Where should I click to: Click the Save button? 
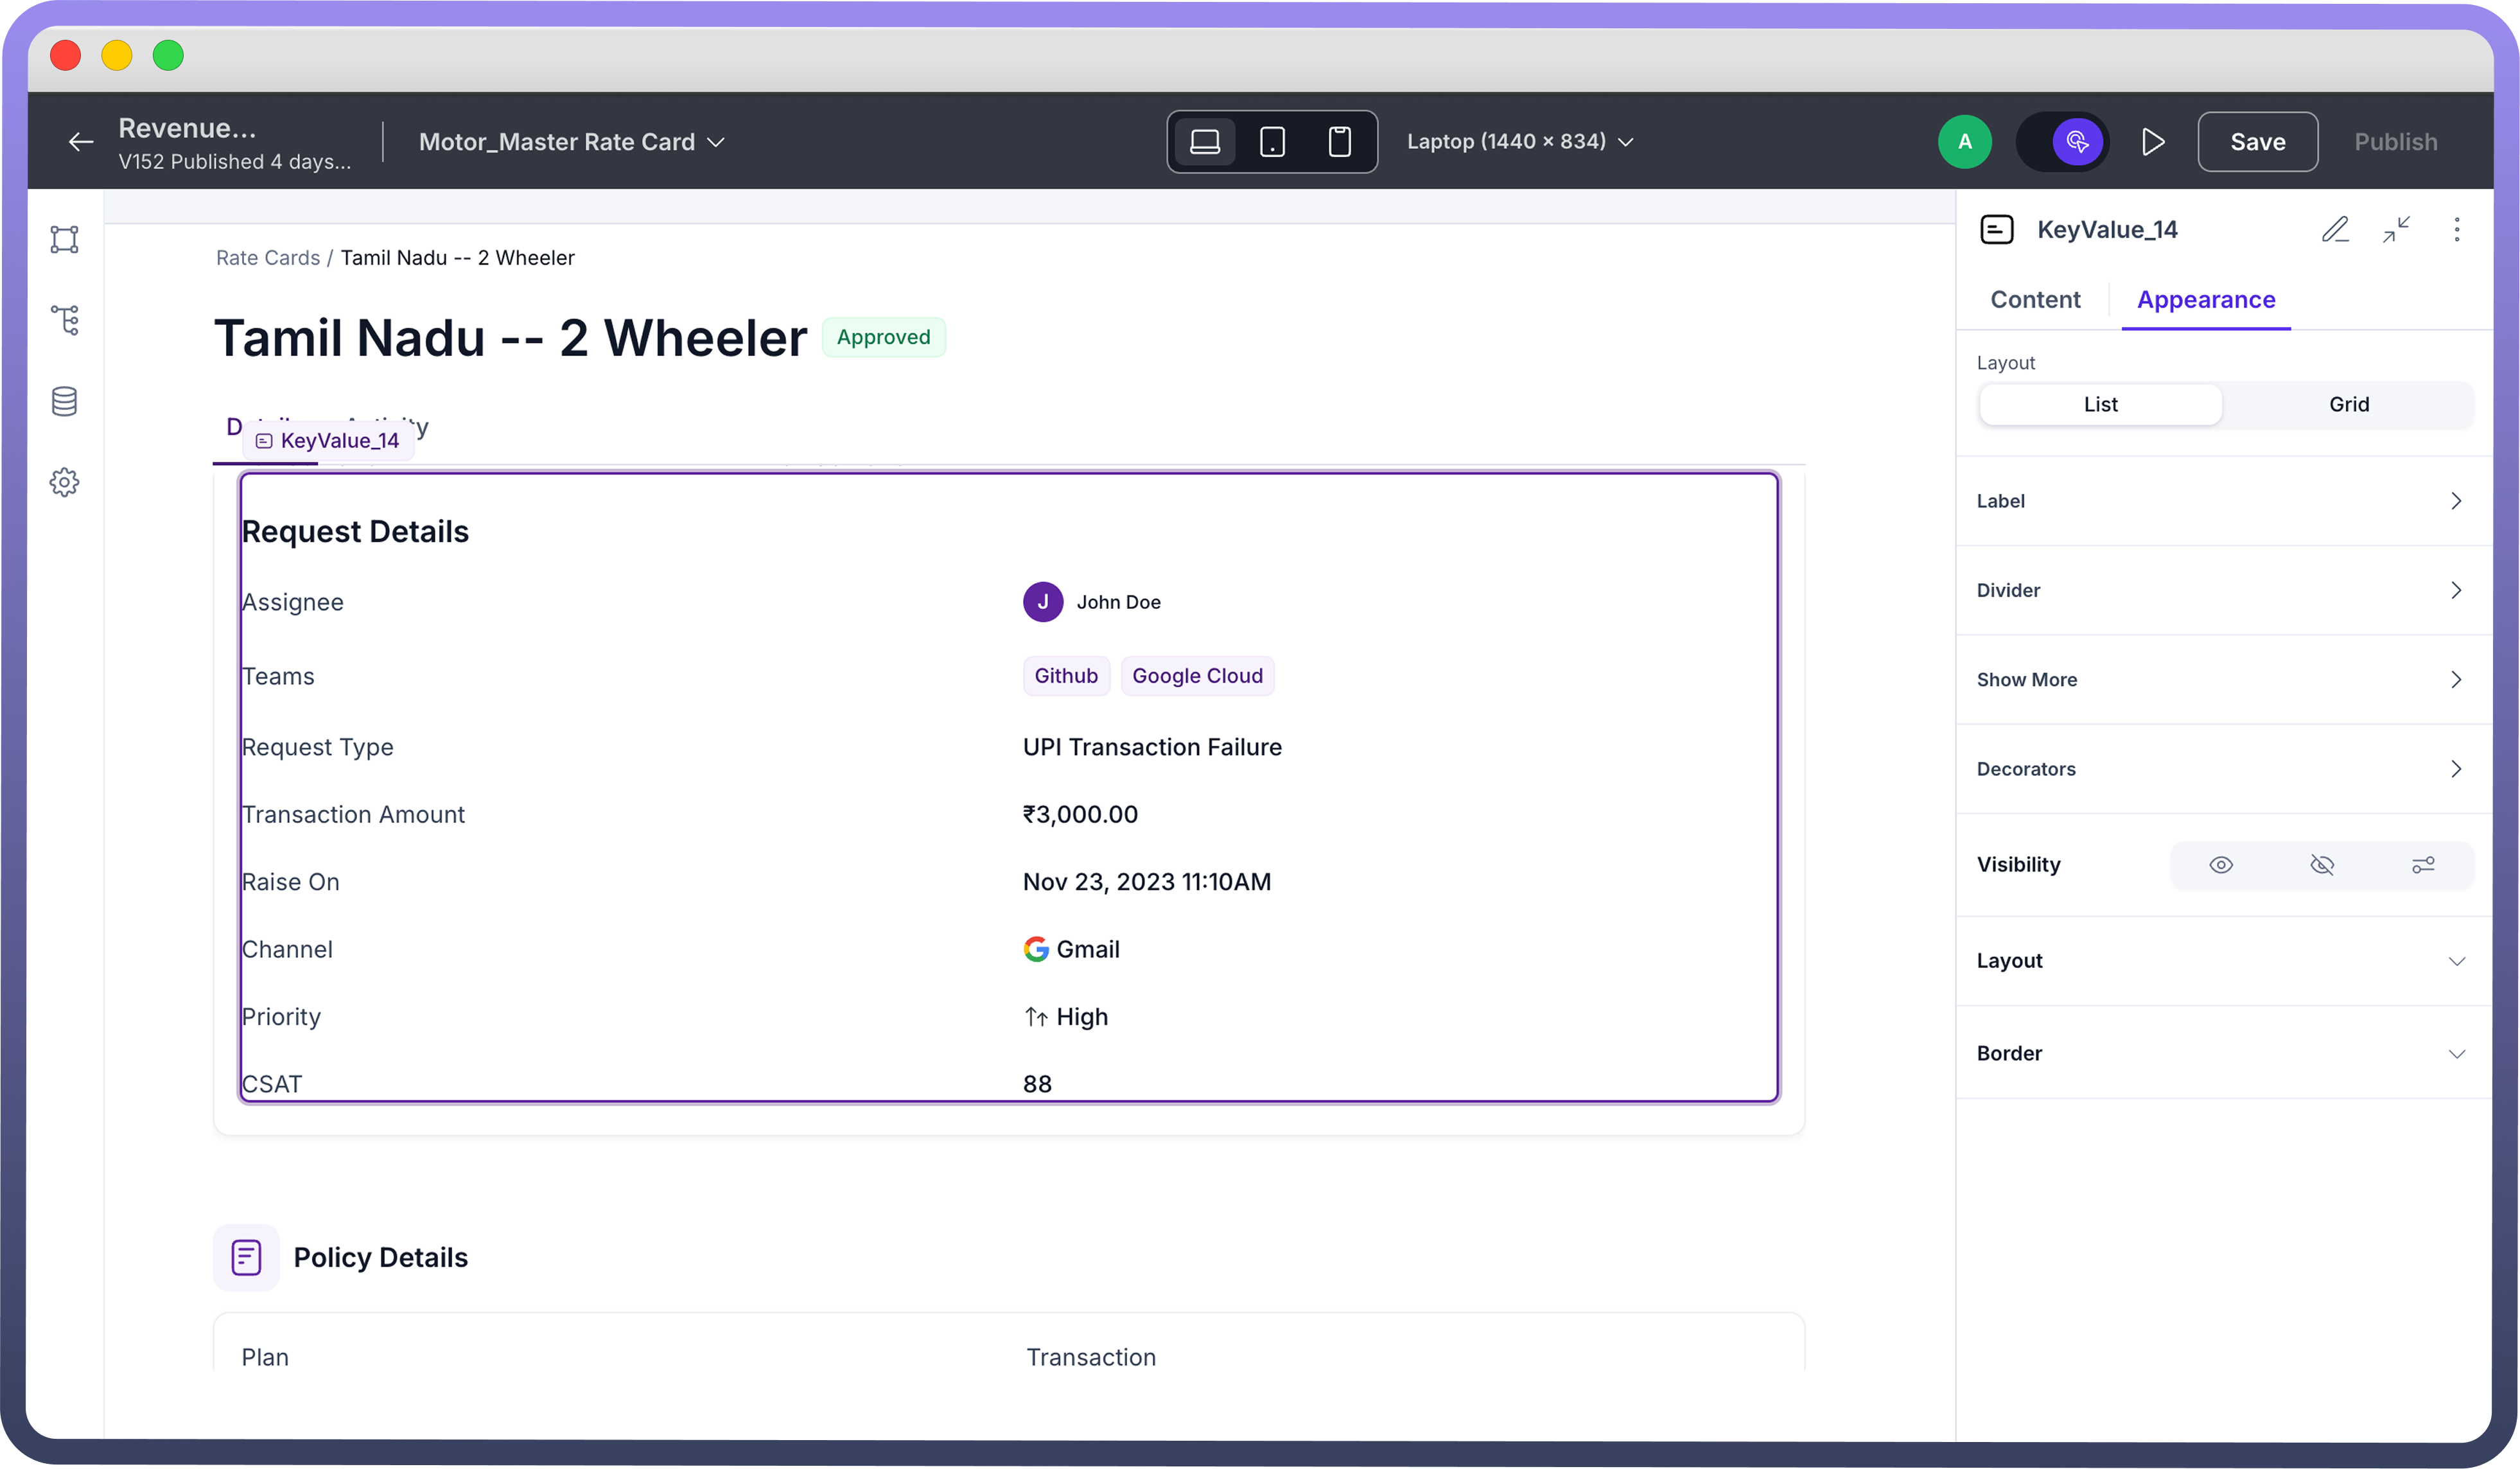(x=2257, y=142)
